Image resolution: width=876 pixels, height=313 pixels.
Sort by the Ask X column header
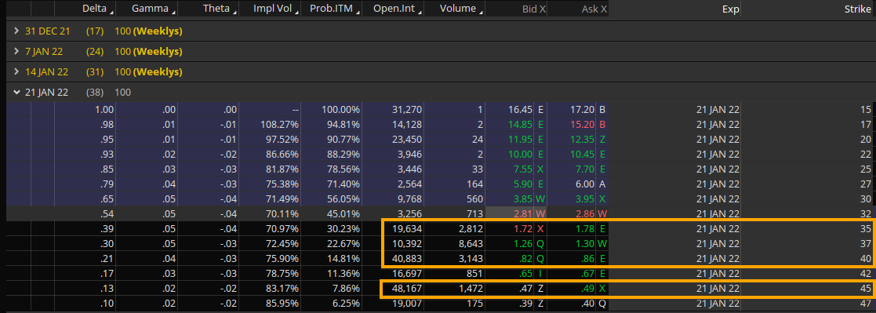595,9
